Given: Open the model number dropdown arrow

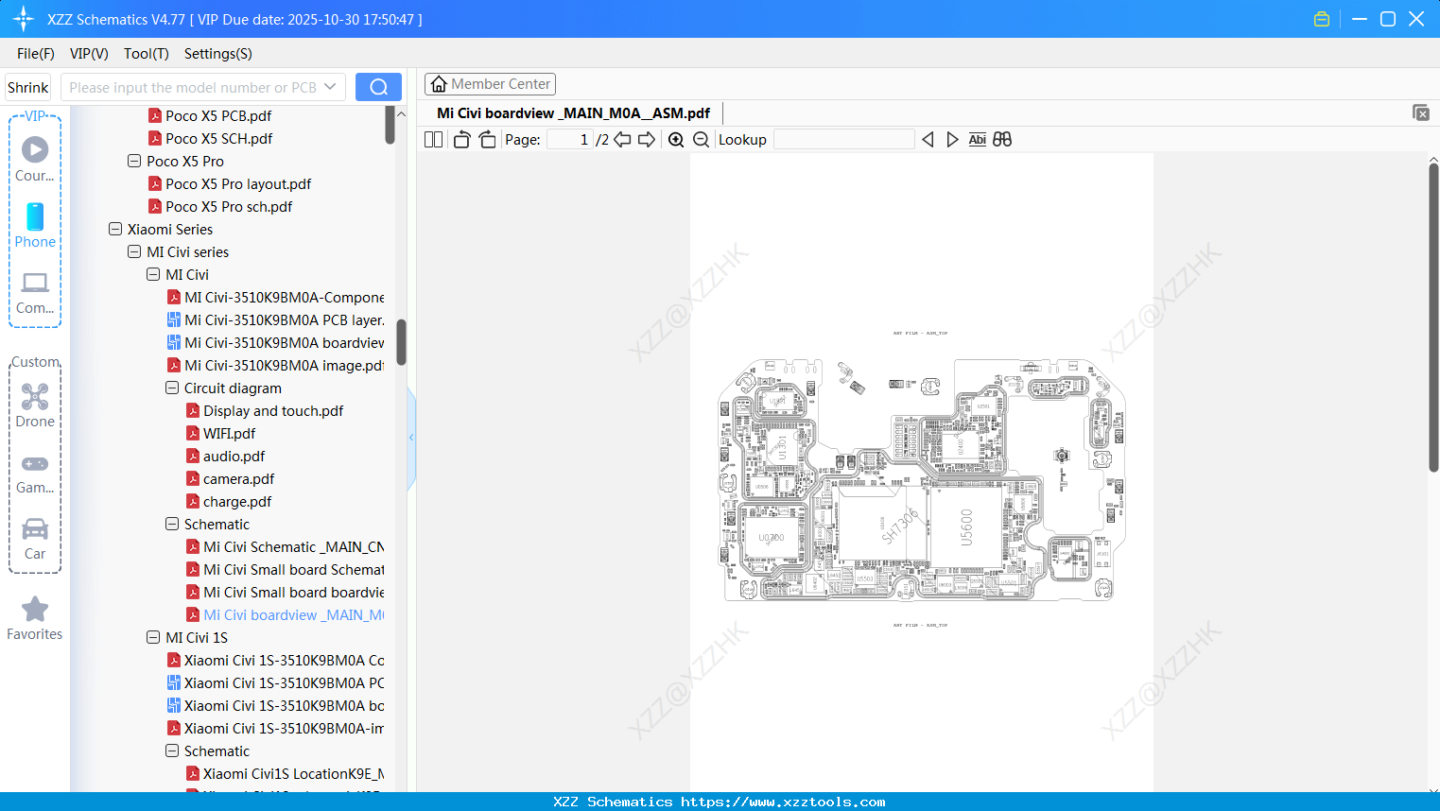Looking at the screenshot, I should point(333,86).
